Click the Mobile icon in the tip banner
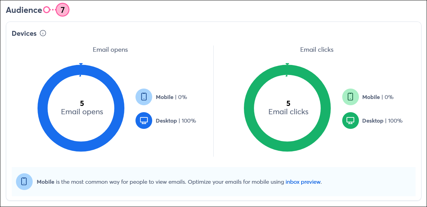The width and height of the screenshot is (427, 207). 24,181
